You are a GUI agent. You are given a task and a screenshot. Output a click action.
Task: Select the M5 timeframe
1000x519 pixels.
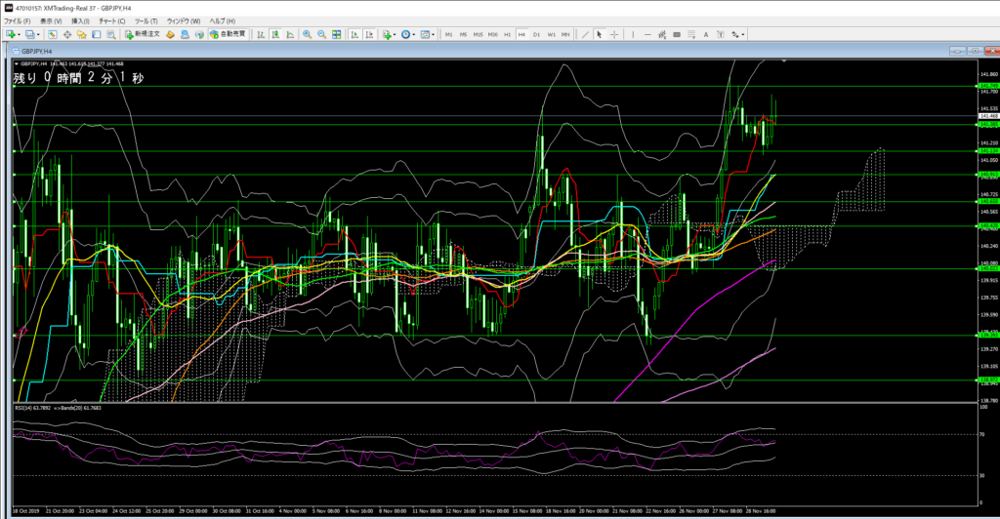pos(464,34)
